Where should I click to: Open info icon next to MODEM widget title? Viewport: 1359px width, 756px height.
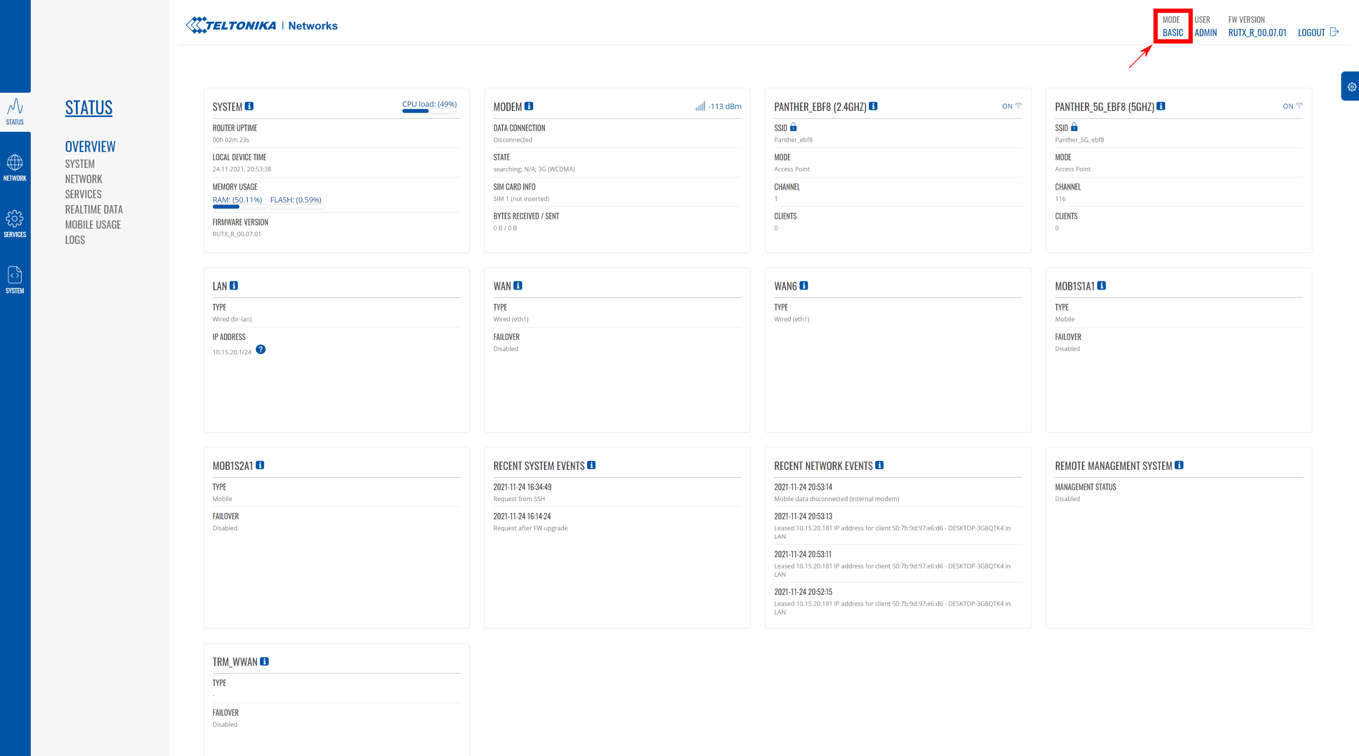529,106
